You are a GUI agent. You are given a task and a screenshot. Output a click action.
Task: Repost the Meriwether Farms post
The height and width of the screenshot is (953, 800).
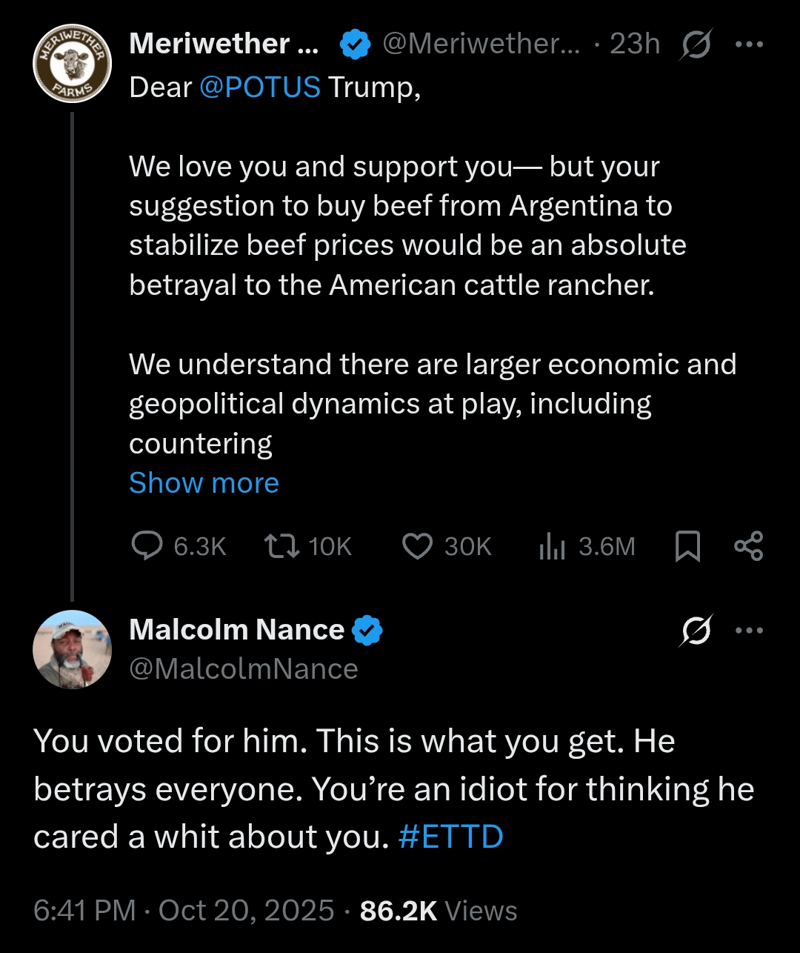(282, 547)
